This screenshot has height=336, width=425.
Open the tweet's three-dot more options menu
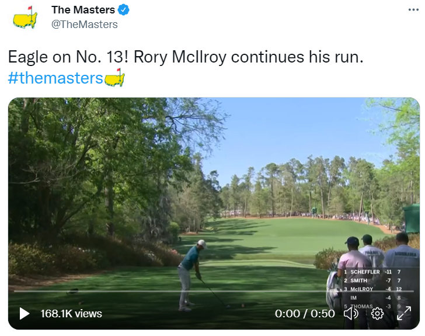point(413,10)
